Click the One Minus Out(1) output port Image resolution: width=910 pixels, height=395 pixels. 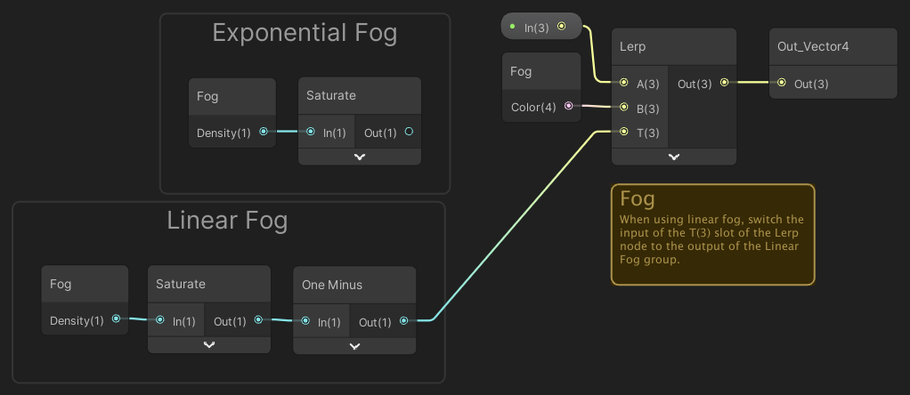(x=403, y=321)
